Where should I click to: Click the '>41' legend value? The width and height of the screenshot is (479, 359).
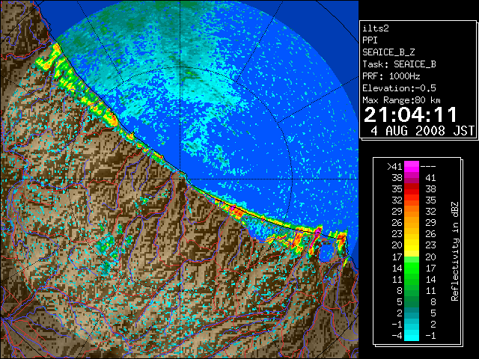pyautogui.click(x=394, y=167)
